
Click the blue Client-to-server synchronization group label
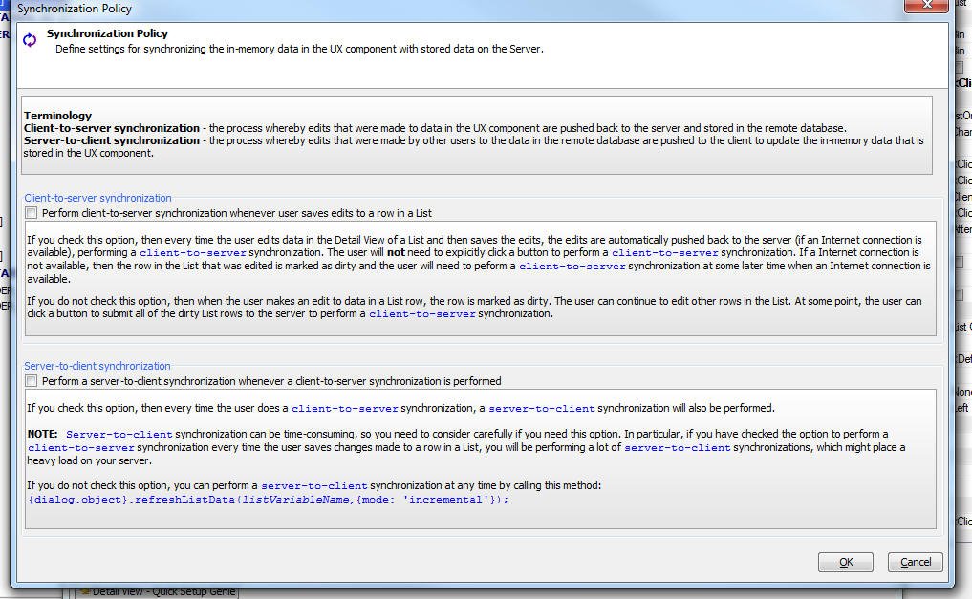[97, 198]
